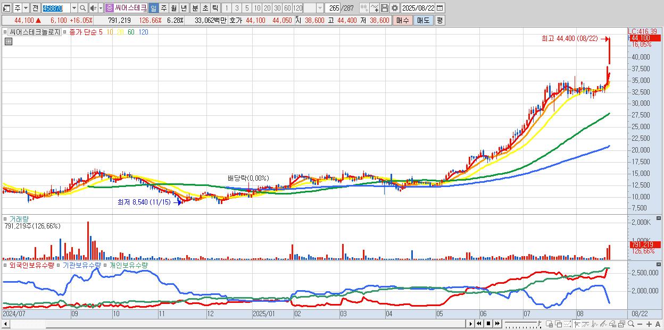Click the 평 button
664x330 pixels.
439,20
